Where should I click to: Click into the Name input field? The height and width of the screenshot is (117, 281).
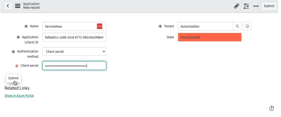[74, 26]
